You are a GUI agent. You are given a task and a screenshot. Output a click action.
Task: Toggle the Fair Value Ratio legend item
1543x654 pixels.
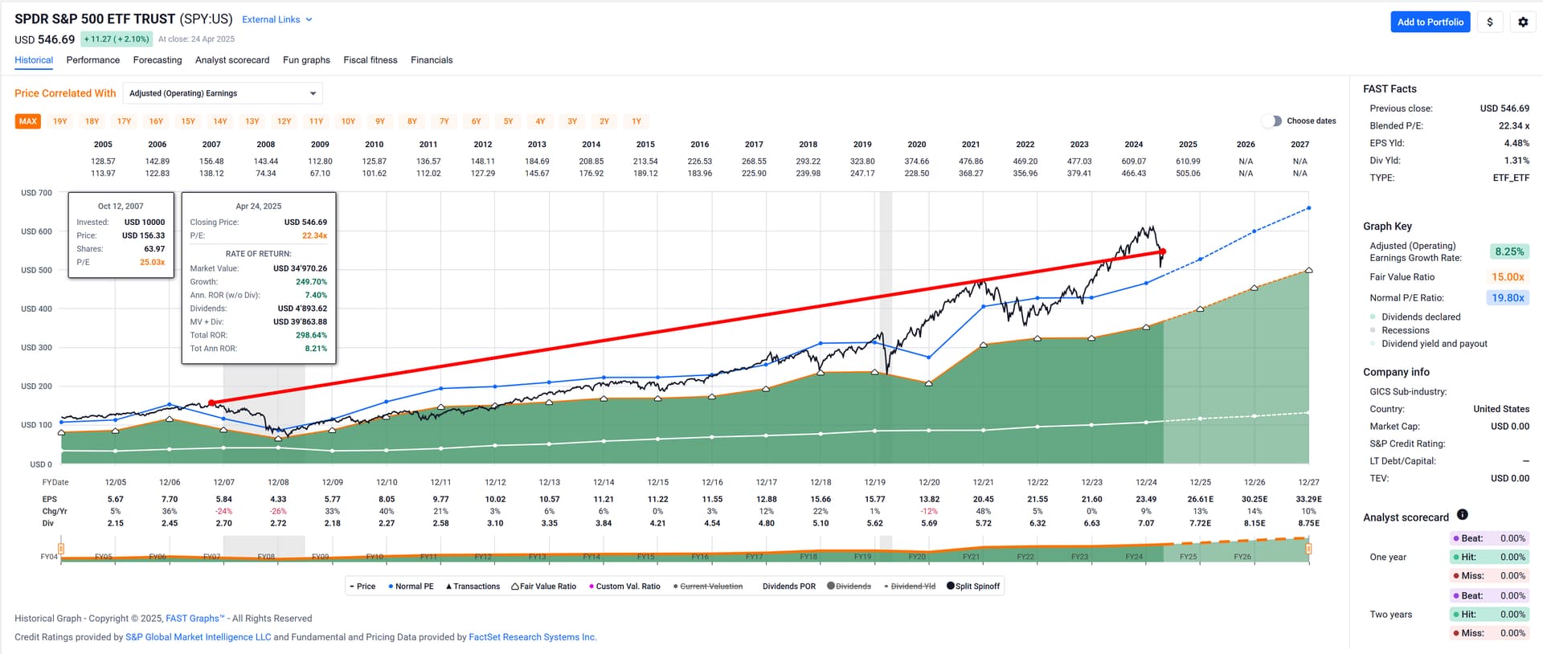[544, 587]
